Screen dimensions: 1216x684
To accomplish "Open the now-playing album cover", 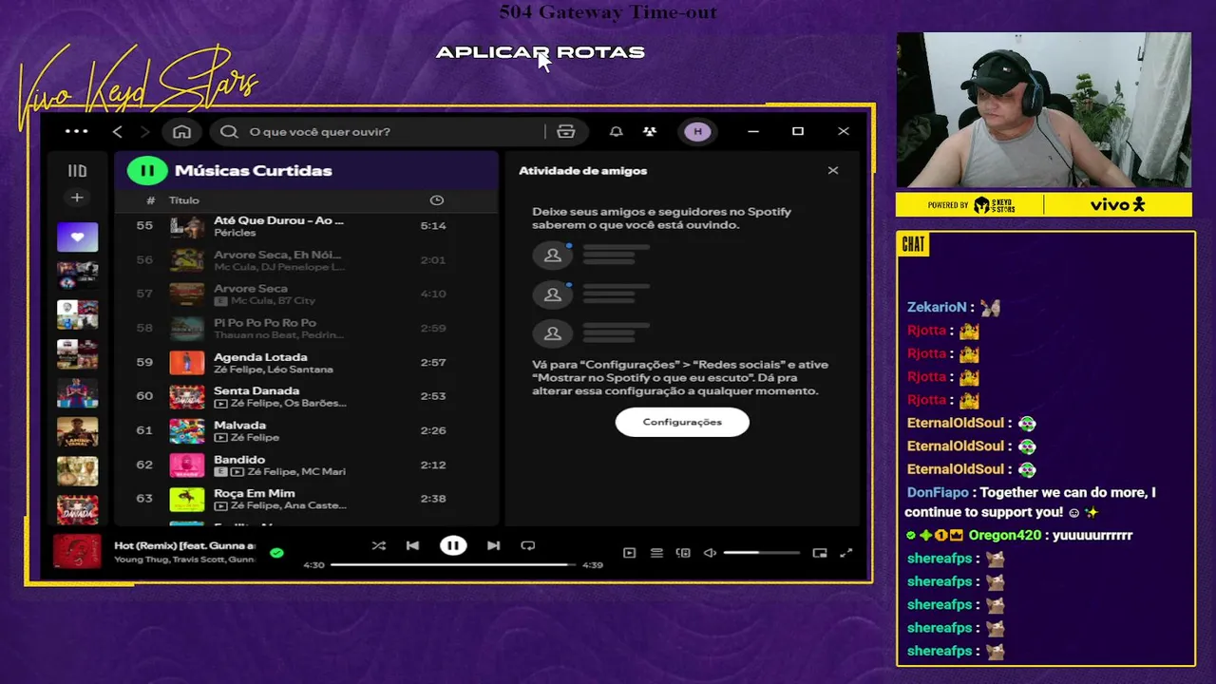I will click(x=77, y=552).
